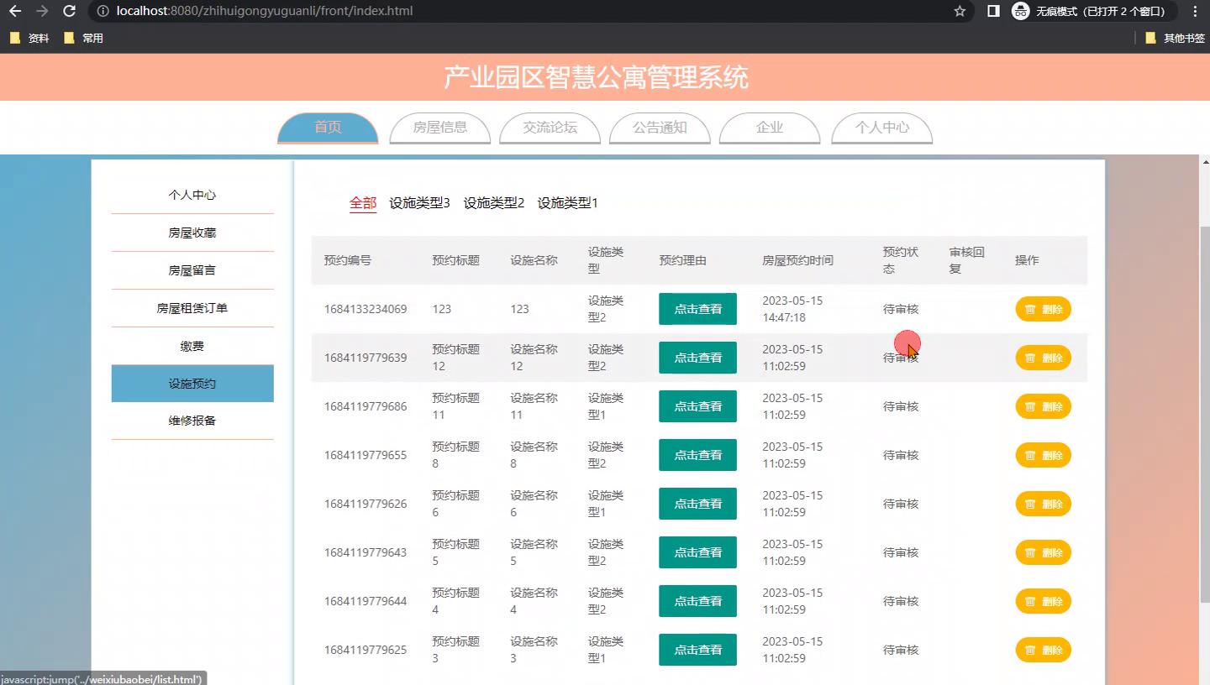This screenshot has height=685, width=1210.
Task: Click 点击查看 for booking 1684119779625
Action: pos(697,650)
